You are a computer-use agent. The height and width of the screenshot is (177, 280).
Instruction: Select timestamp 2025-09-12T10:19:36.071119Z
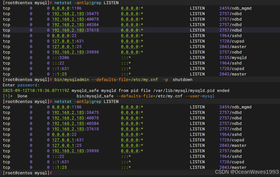click(x=36, y=91)
